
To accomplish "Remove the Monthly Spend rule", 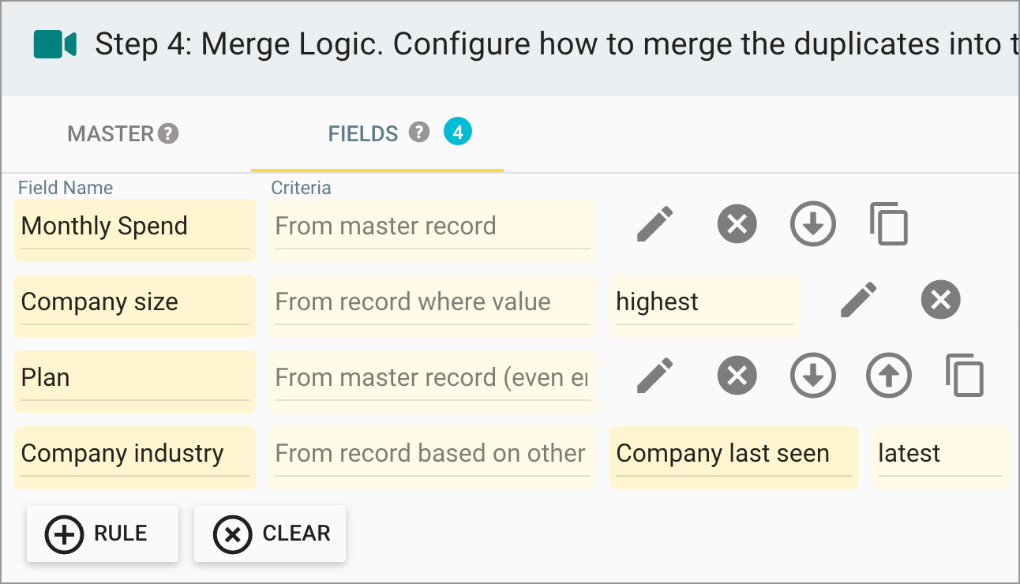I will [x=737, y=224].
